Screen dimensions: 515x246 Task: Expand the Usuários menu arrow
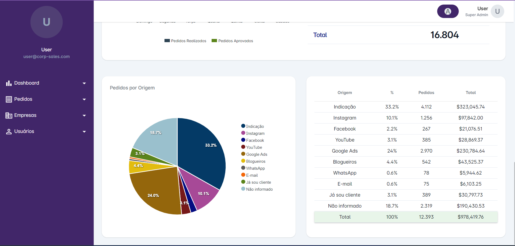click(x=84, y=132)
